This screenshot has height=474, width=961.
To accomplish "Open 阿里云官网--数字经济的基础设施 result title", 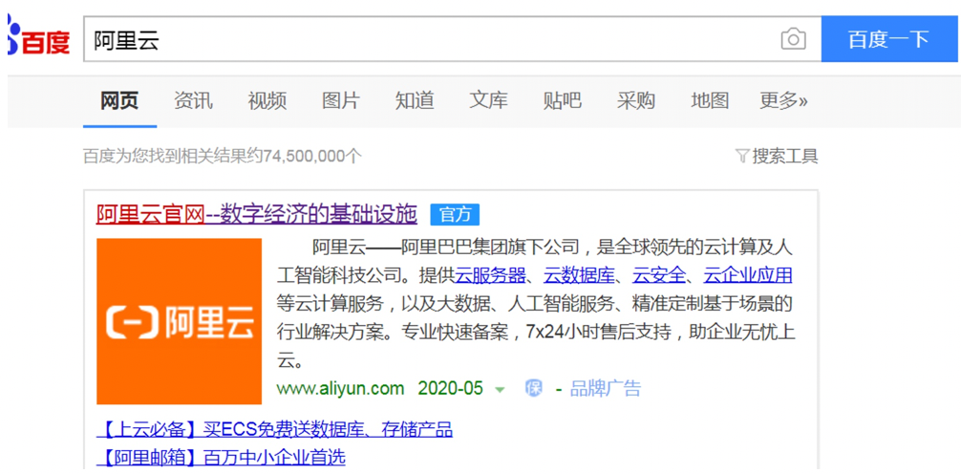I will coord(257,214).
